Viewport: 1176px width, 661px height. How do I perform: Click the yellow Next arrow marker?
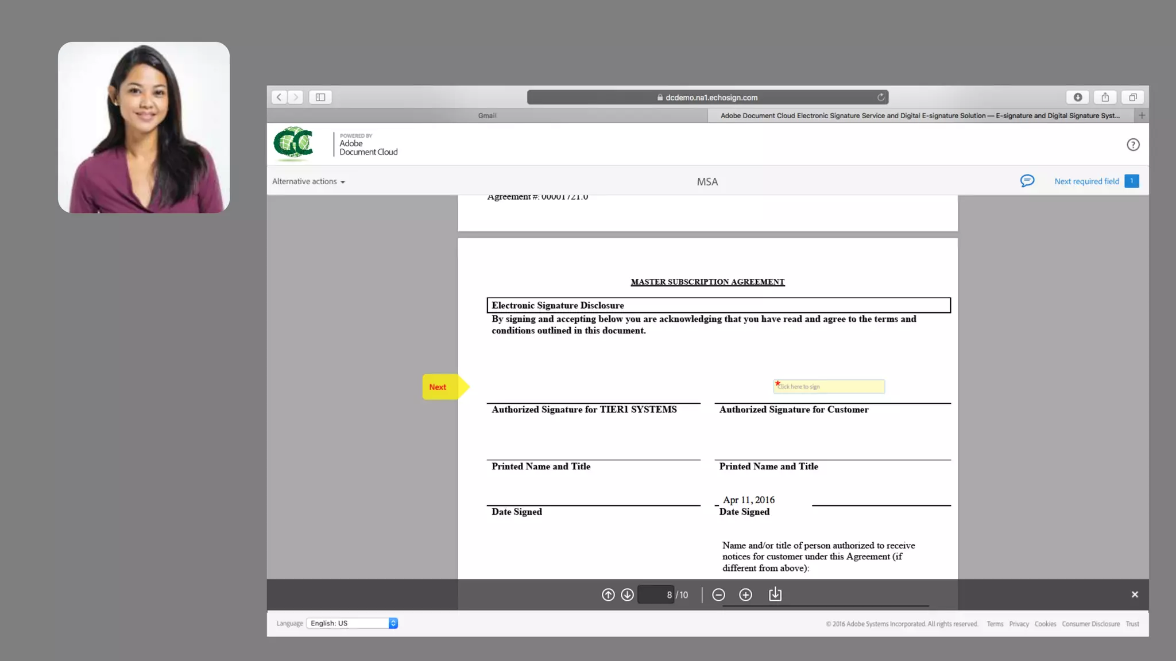[442, 387]
